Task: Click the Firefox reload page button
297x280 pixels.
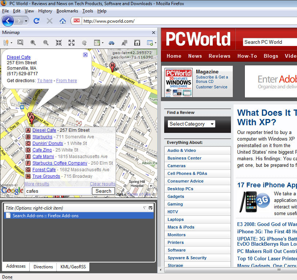Action: pyautogui.click(x=36, y=21)
